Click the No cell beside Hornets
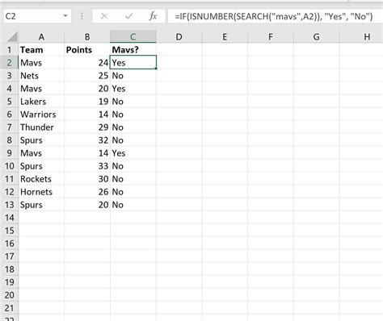 (133, 192)
